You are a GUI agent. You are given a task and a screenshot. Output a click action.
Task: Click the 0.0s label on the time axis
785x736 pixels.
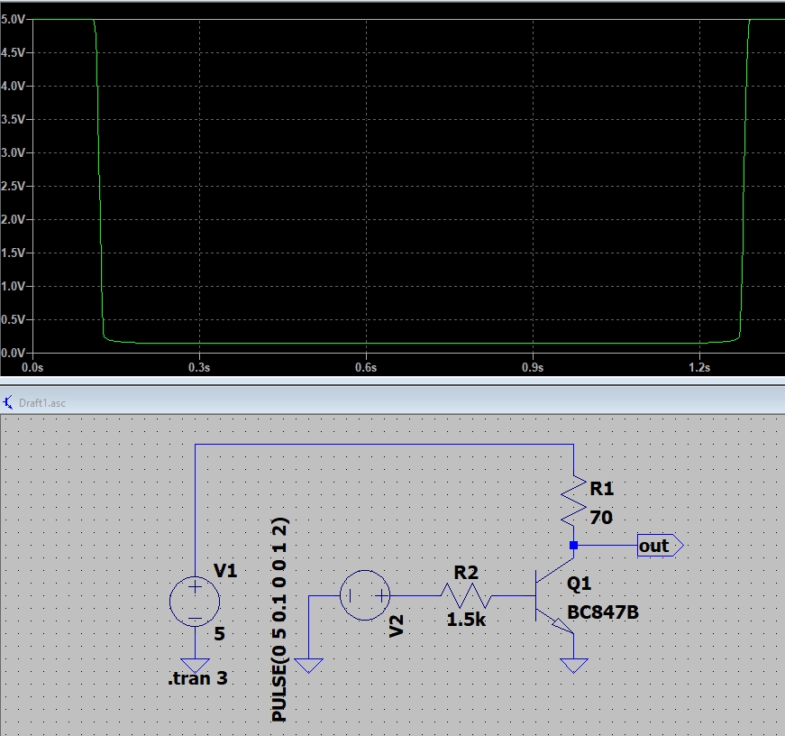32,367
